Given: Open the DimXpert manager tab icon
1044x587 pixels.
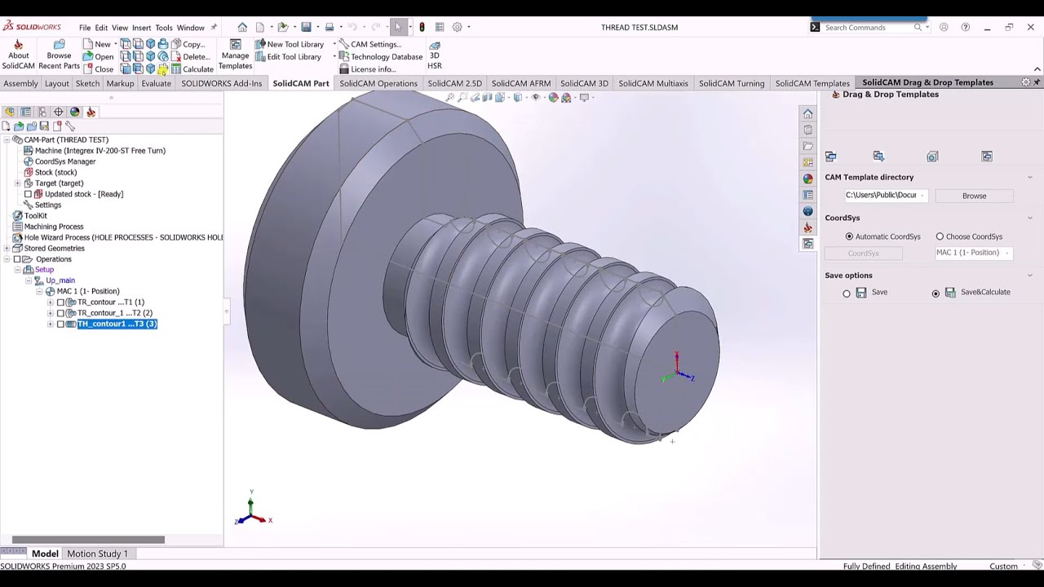Looking at the screenshot, I should (58, 112).
